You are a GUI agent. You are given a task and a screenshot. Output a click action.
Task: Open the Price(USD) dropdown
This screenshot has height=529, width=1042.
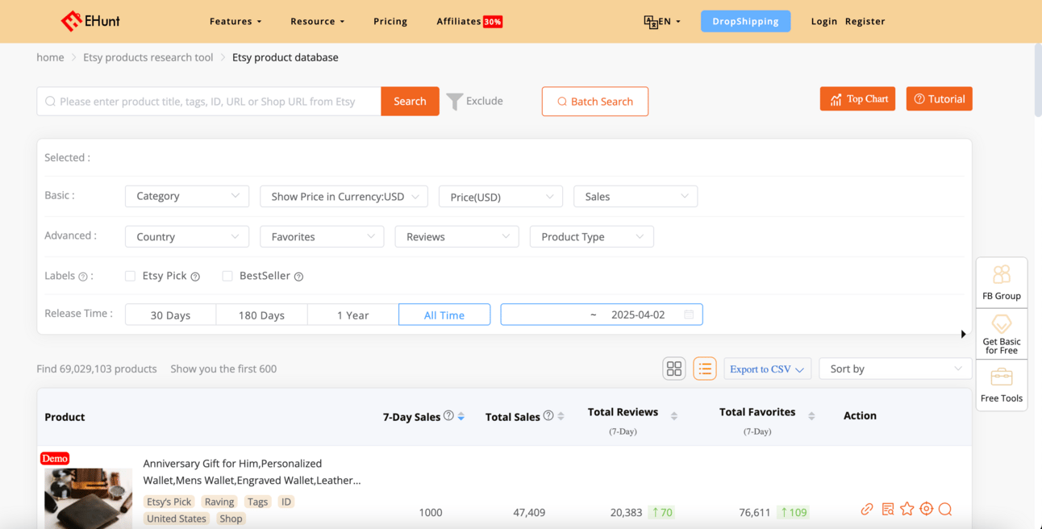(501, 196)
